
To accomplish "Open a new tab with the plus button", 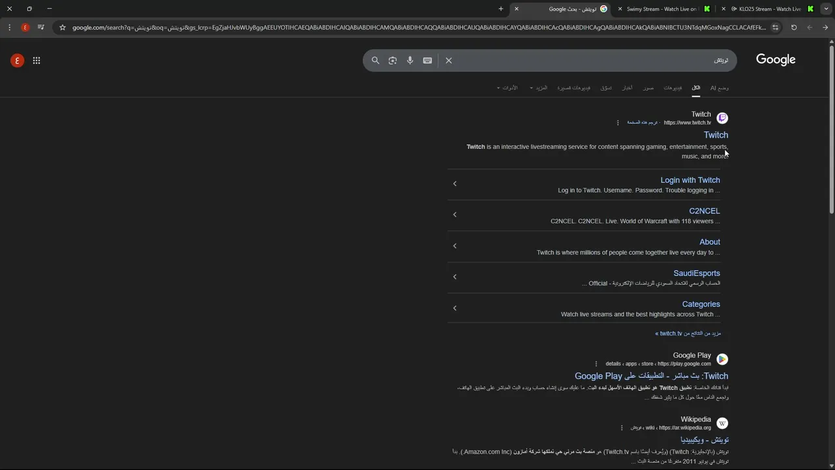I will 501,8.
